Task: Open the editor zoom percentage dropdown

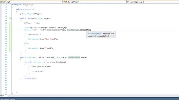Action: pyautogui.click(x=7, y=96)
